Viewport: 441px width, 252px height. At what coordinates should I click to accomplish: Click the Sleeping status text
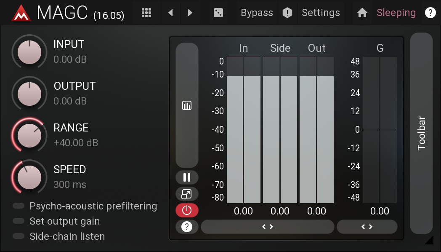click(x=396, y=13)
